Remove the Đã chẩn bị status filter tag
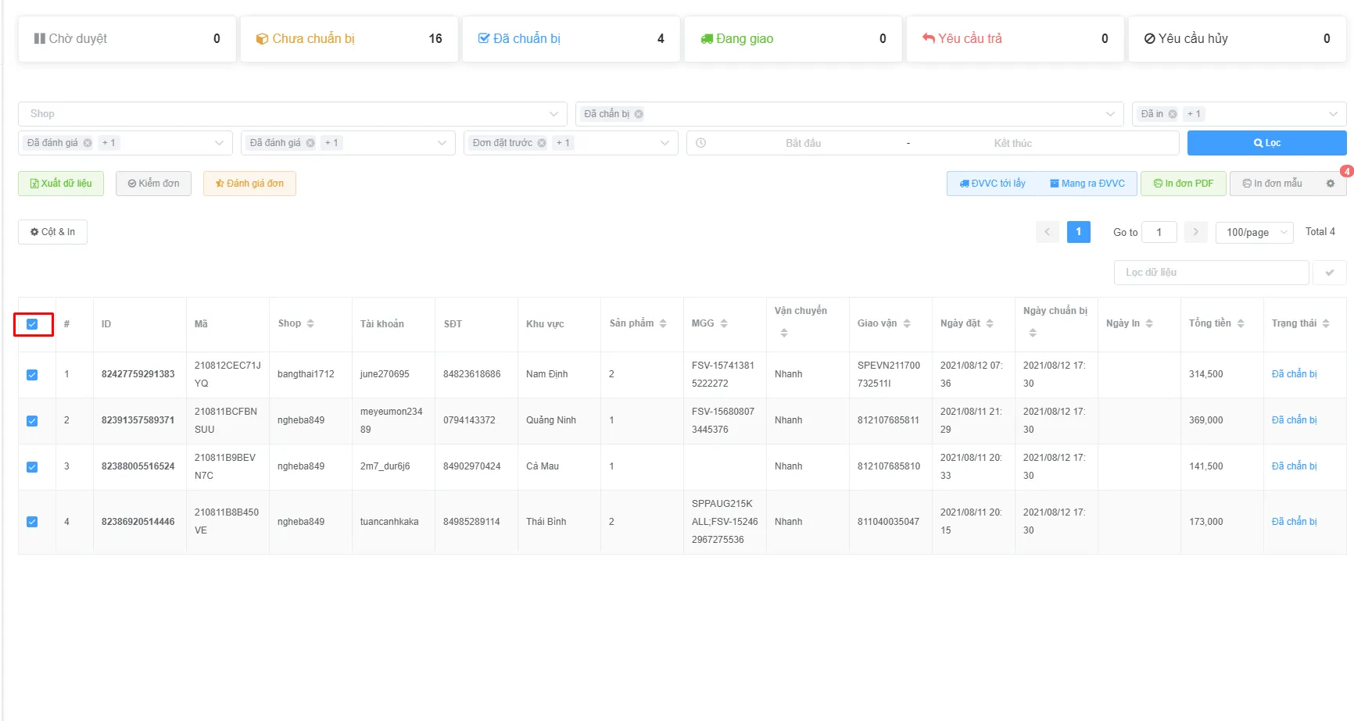 click(639, 114)
